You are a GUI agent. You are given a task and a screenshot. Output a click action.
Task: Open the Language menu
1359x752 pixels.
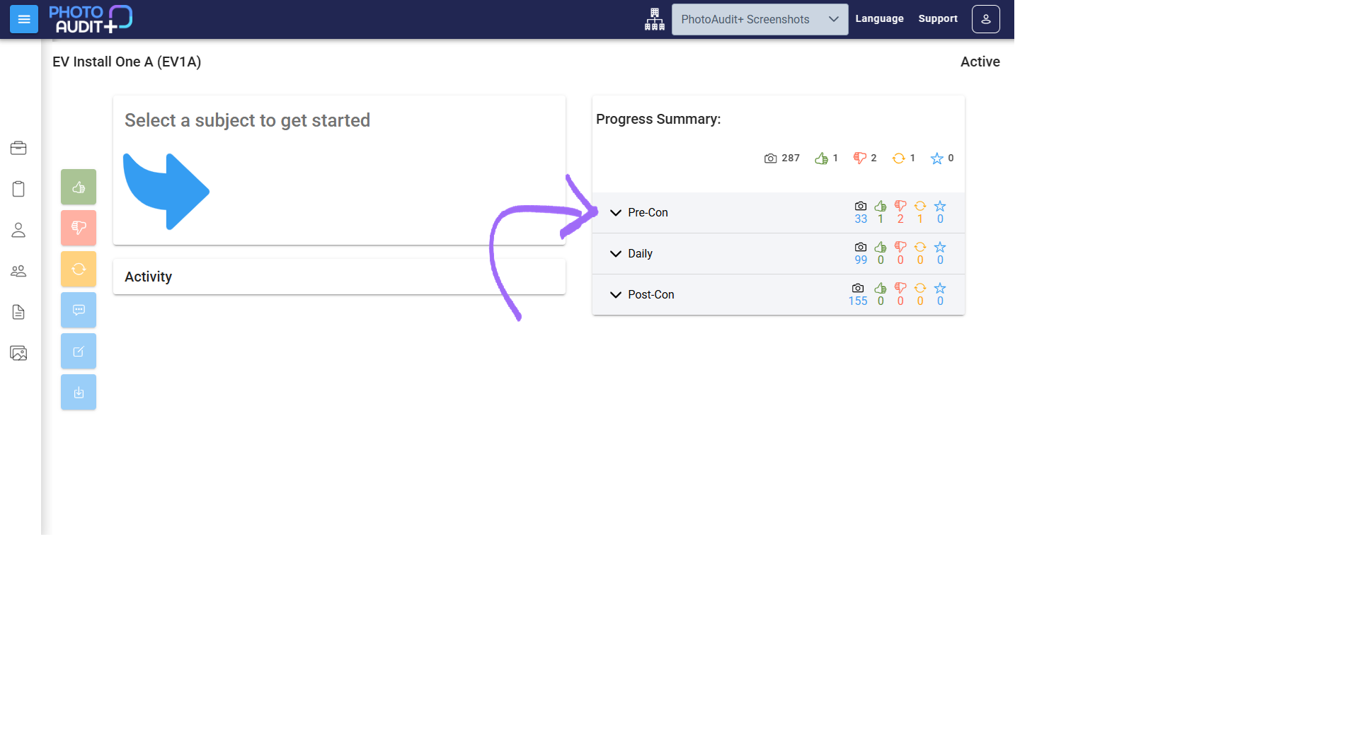pos(879,19)
